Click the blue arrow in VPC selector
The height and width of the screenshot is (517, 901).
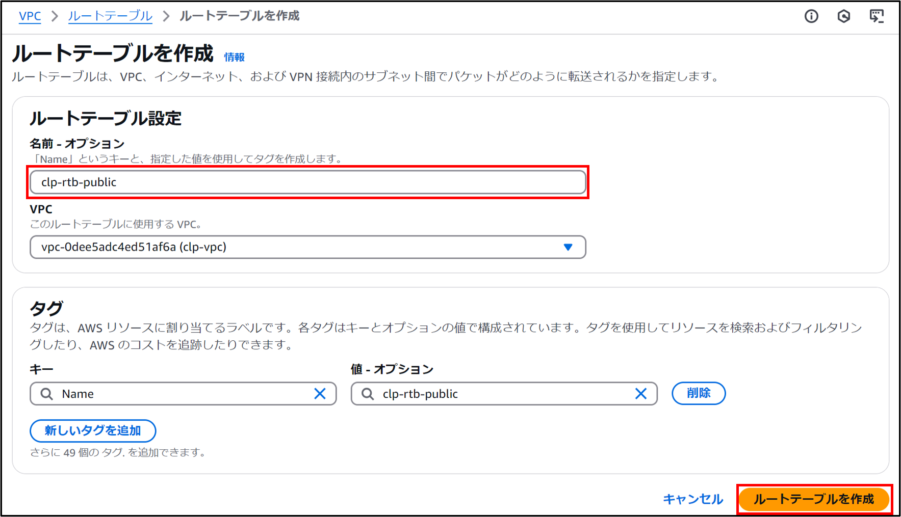coord(568,247)
